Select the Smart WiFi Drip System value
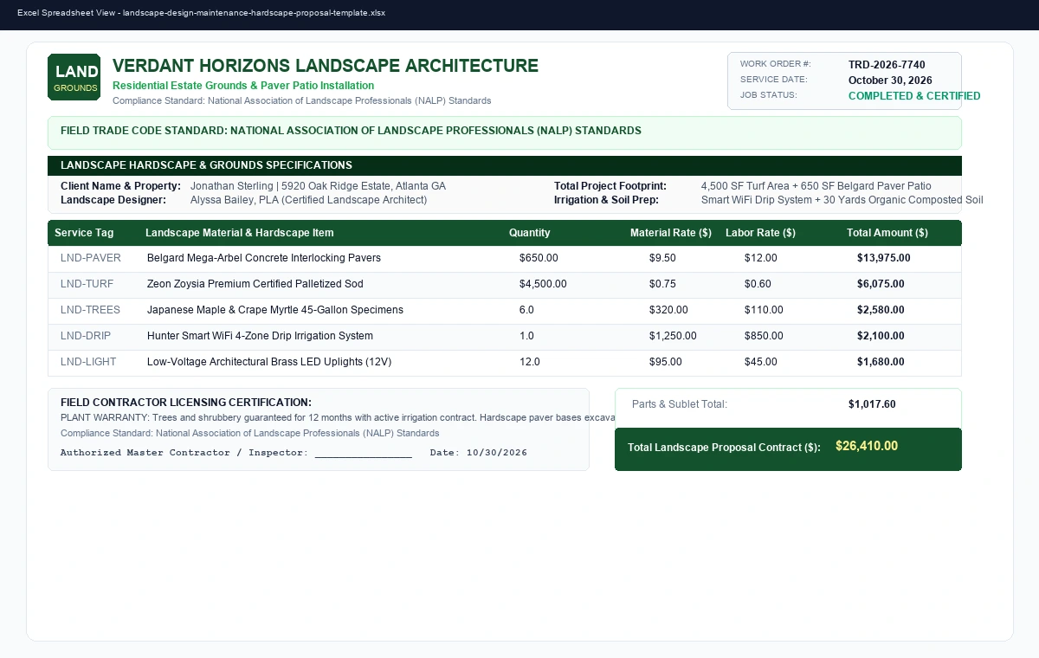The height and width of the screenshot is (658, 1039). [842, 200]
